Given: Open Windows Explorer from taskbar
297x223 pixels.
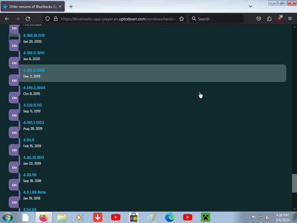Looking at the screenshot, I should point(62,217).
